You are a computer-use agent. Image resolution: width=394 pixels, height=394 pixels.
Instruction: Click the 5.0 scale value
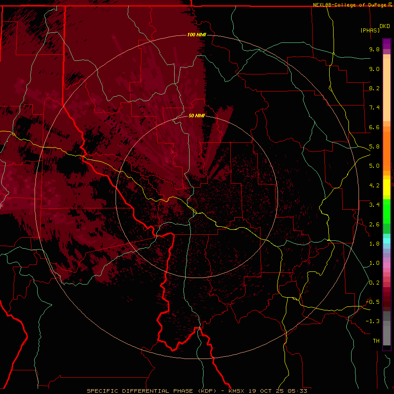(374, 166)
